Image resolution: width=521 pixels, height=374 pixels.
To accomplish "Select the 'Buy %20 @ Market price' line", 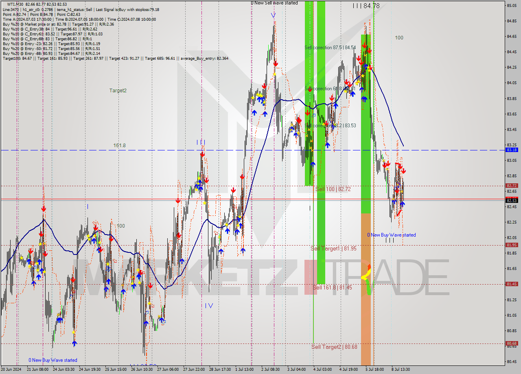I will (x=58, y=24).
